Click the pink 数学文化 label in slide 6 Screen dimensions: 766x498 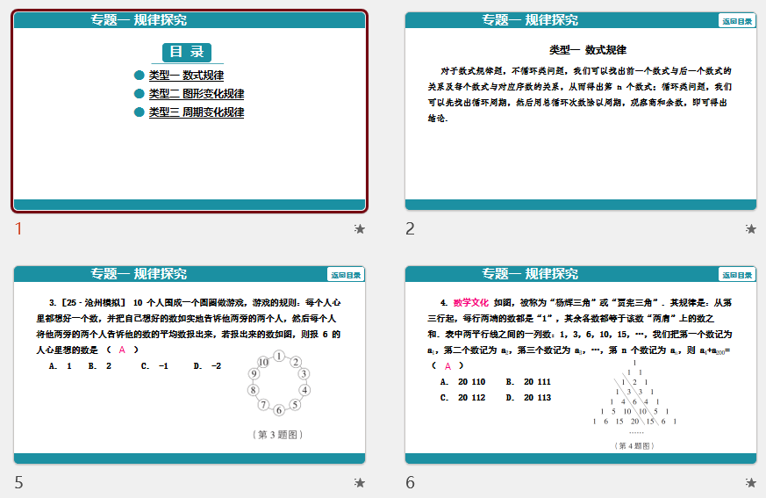[470, 301]
